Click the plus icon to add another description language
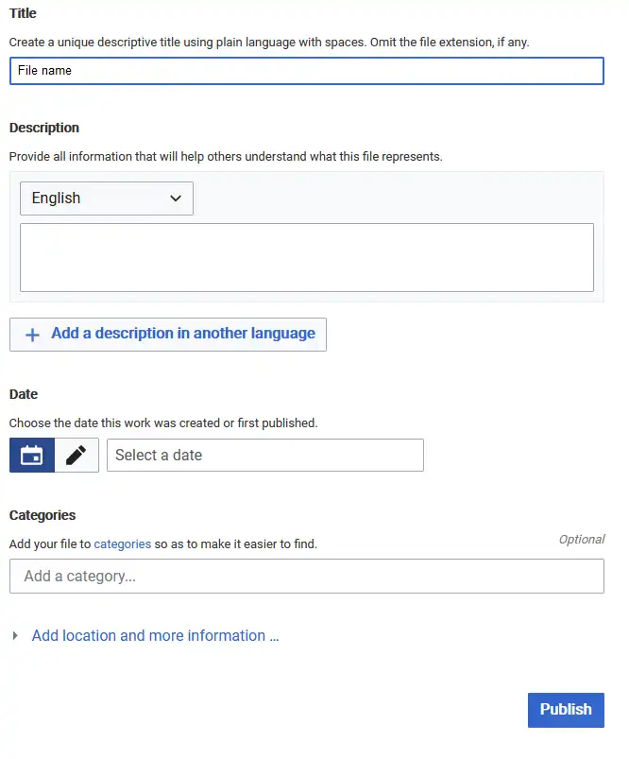The image size is (629, 759). pyautogui.click(x=31, y=334)
